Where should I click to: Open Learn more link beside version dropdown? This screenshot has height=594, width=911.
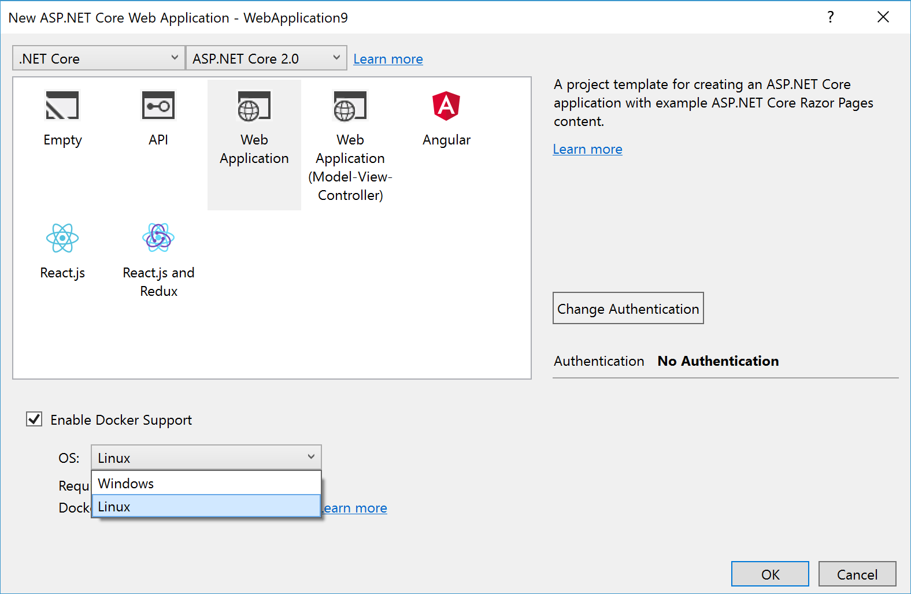click(x=388, y=59)
